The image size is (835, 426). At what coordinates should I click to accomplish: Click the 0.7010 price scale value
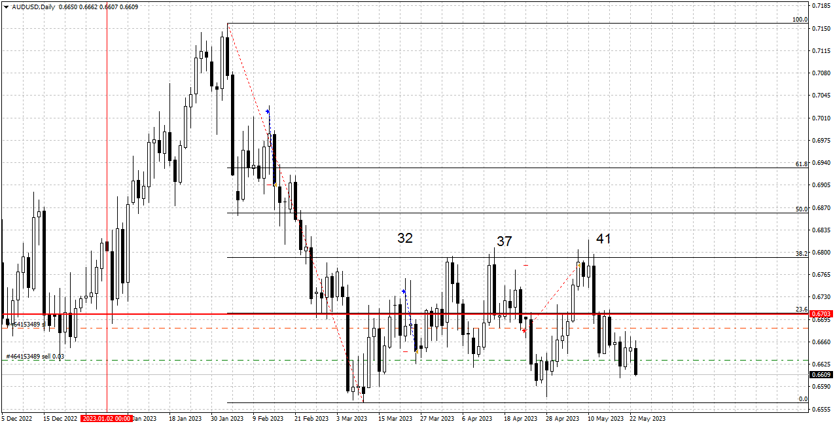821,118
